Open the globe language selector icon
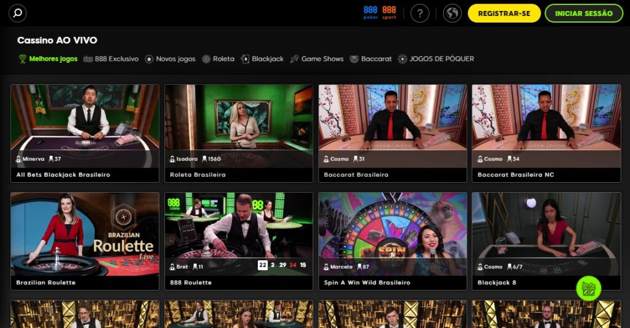The height and width of the screenshot is (328, 630). coord(452,14)
